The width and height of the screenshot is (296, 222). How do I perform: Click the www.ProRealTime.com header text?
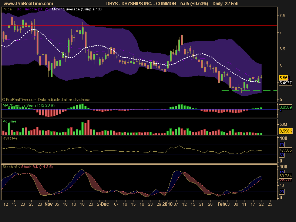28,4
